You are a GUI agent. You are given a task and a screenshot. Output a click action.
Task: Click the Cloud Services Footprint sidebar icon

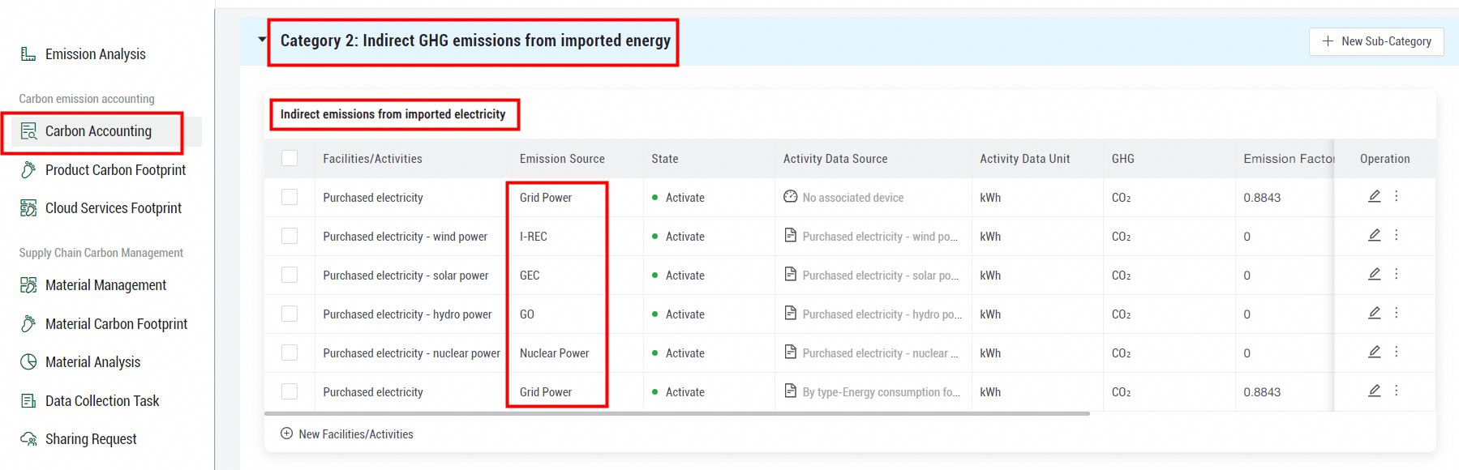coord(28,208)
